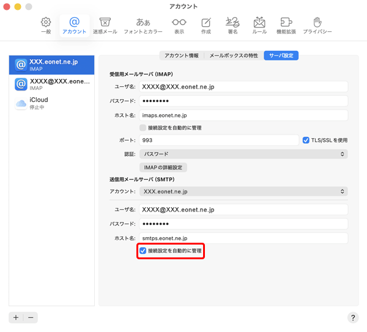Screen dimensions: 367x332
Task: Open the 作成 composing preferences
Action: click(x=206, y=25)
